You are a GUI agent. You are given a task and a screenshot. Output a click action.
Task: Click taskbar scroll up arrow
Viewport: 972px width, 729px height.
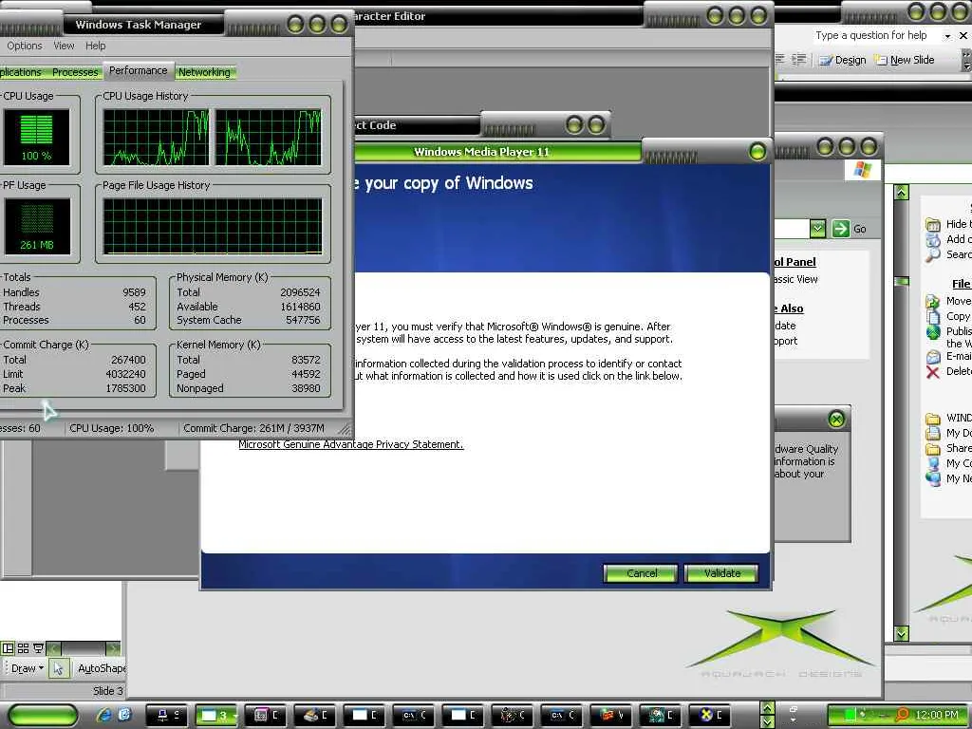point(767,708)
